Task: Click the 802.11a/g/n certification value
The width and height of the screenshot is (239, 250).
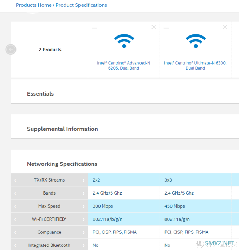Action: [x=177, y=219]
